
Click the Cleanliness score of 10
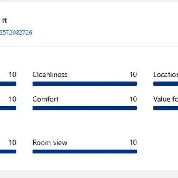(133, 75)
